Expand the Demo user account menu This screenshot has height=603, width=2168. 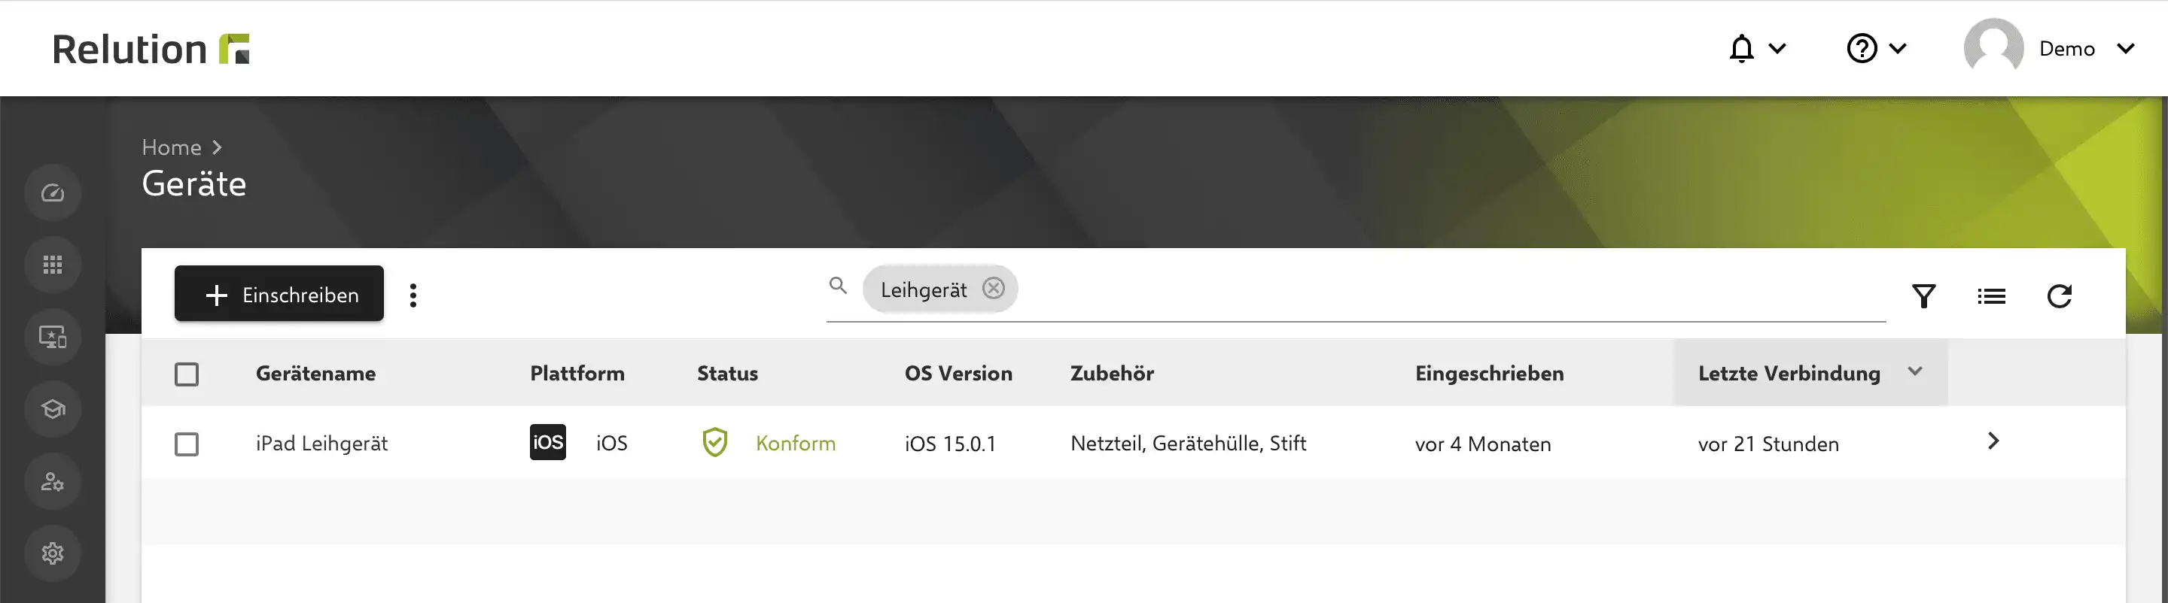point(2050,49)
